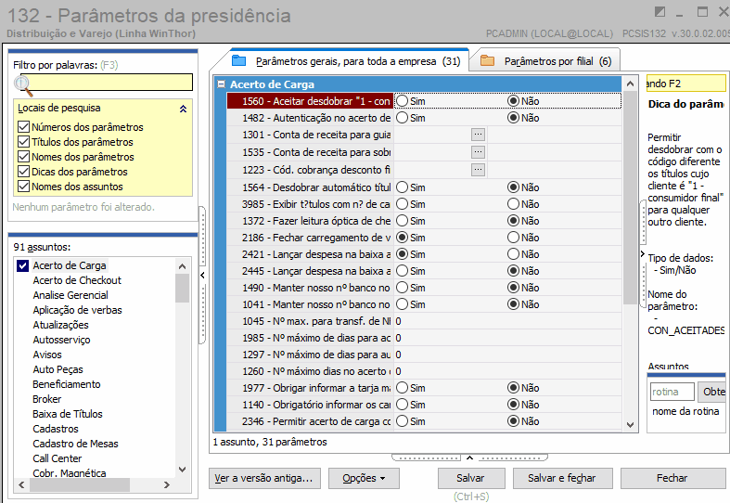Select Beneficiamento subject
730x503 pixels.
point(67,384)
